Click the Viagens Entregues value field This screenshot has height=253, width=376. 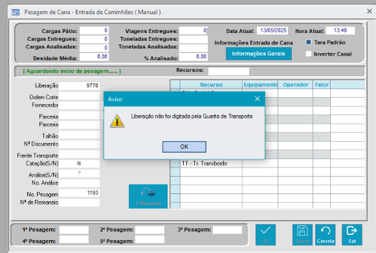pyautogui.click(x=193, y=30)
